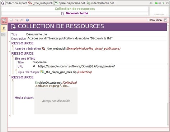170x132 pixels.
Task: Click the (Exemple/ModuleThe_demo/_publications) path text
Action: [x=93, y=49]
